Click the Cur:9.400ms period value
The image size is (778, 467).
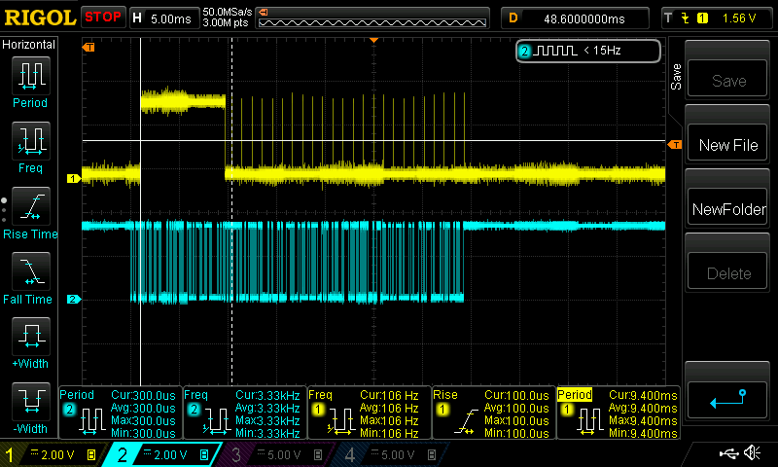pos(643,396)
